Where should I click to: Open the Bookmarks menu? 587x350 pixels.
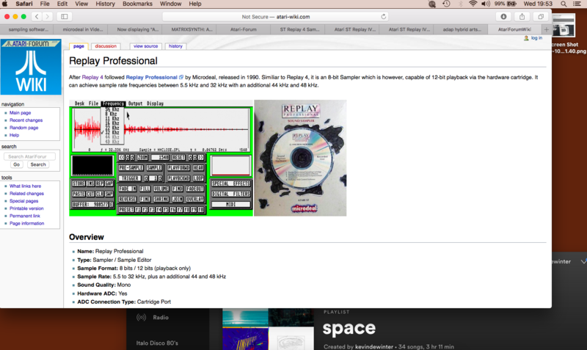pos(137,4)
